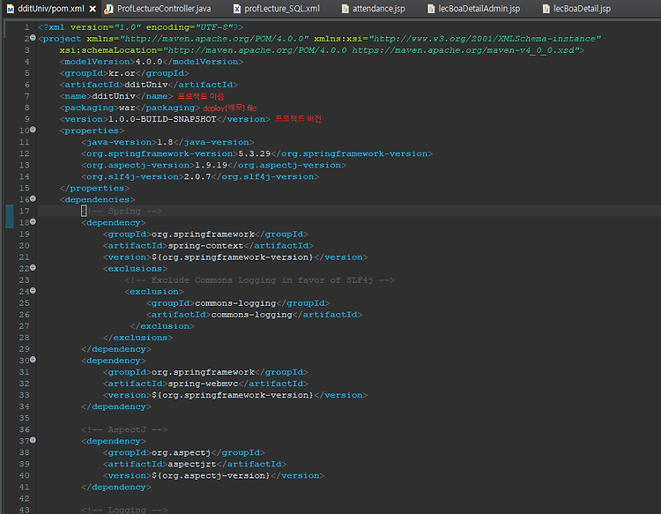Click commons-logging groupId value on line 25

tap(235, 303)
